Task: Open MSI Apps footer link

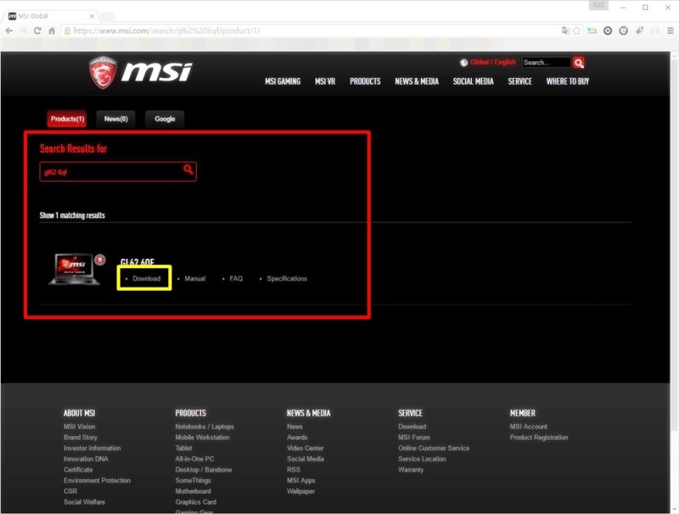Action: 301,481
